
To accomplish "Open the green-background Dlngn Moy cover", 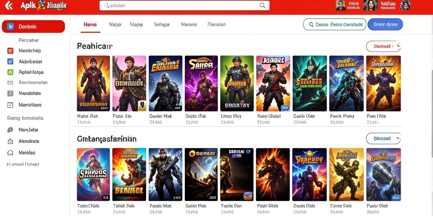I will pos(237,84).
